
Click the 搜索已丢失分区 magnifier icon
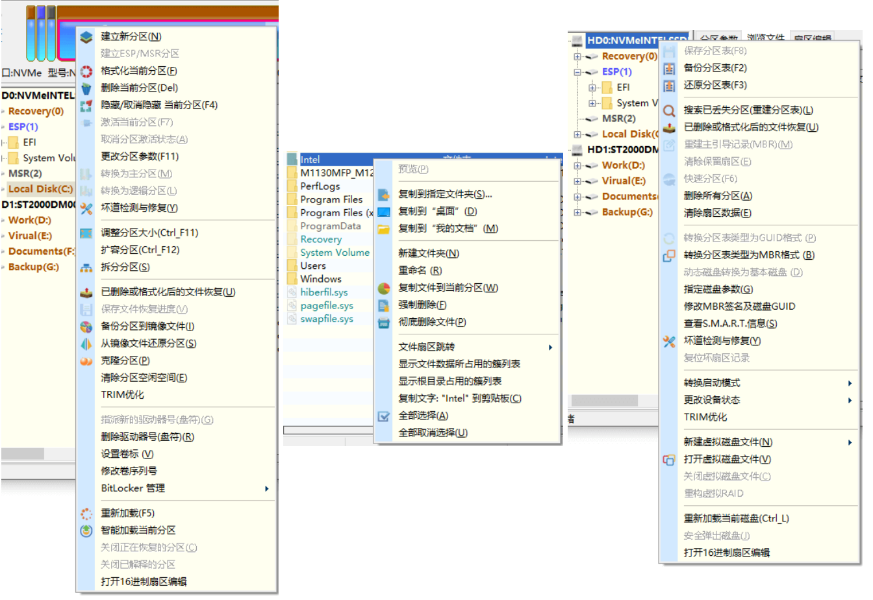coord(669,111)
